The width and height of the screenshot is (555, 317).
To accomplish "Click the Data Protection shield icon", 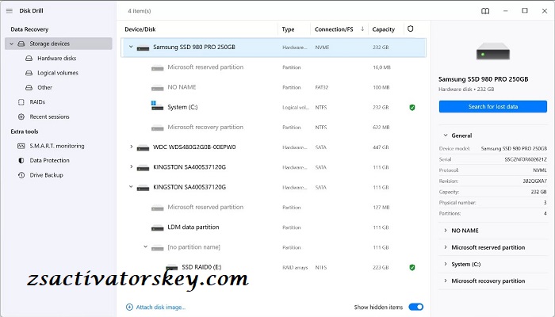I will point(21,161).
